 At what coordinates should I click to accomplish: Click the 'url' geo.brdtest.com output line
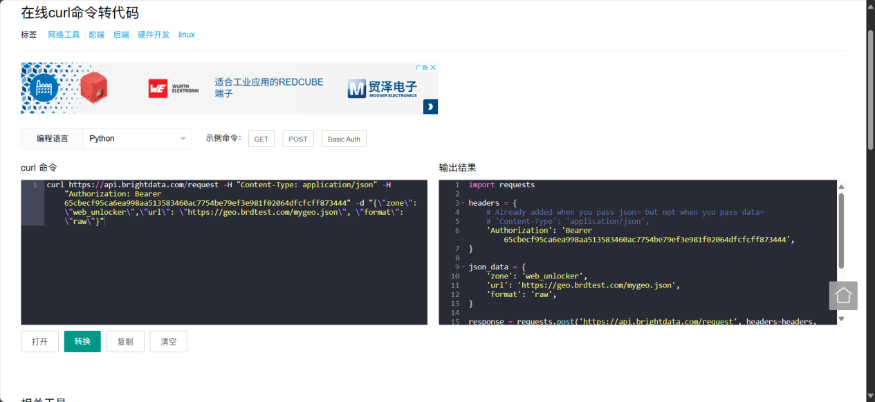[583, 285]
